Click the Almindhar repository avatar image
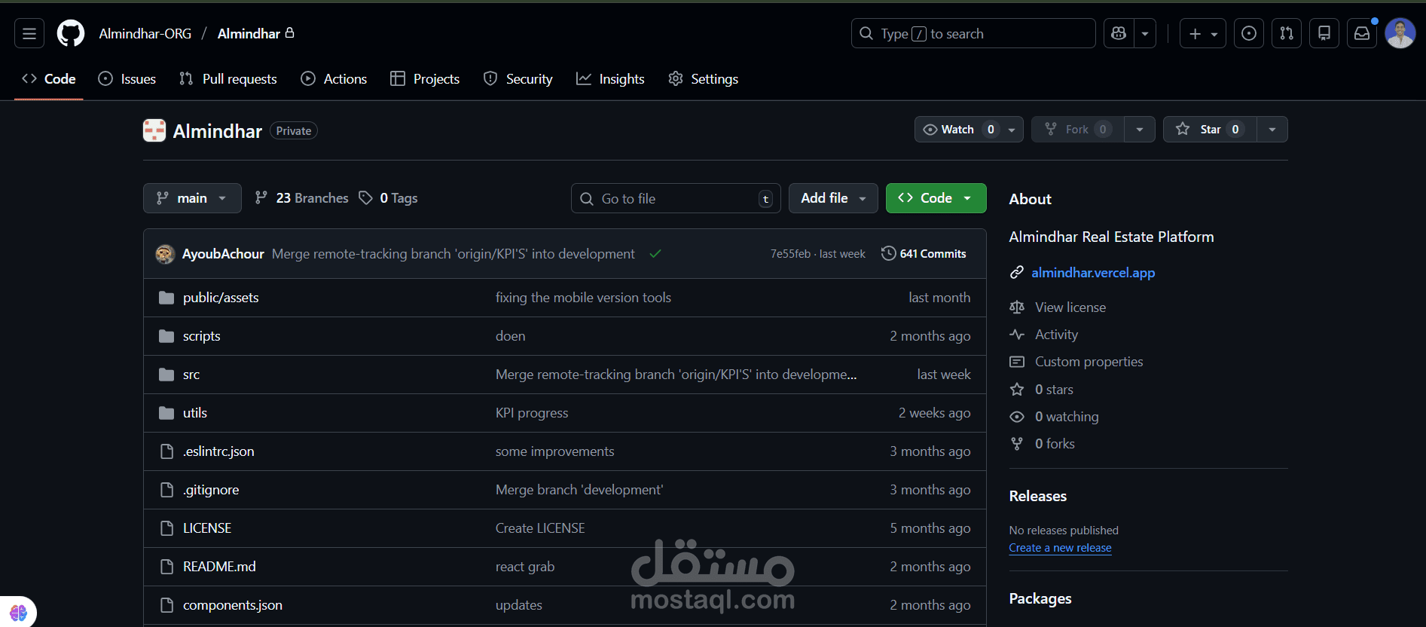Image resolution: width=1426 pixels, height=627 pixels. point(154,130)
